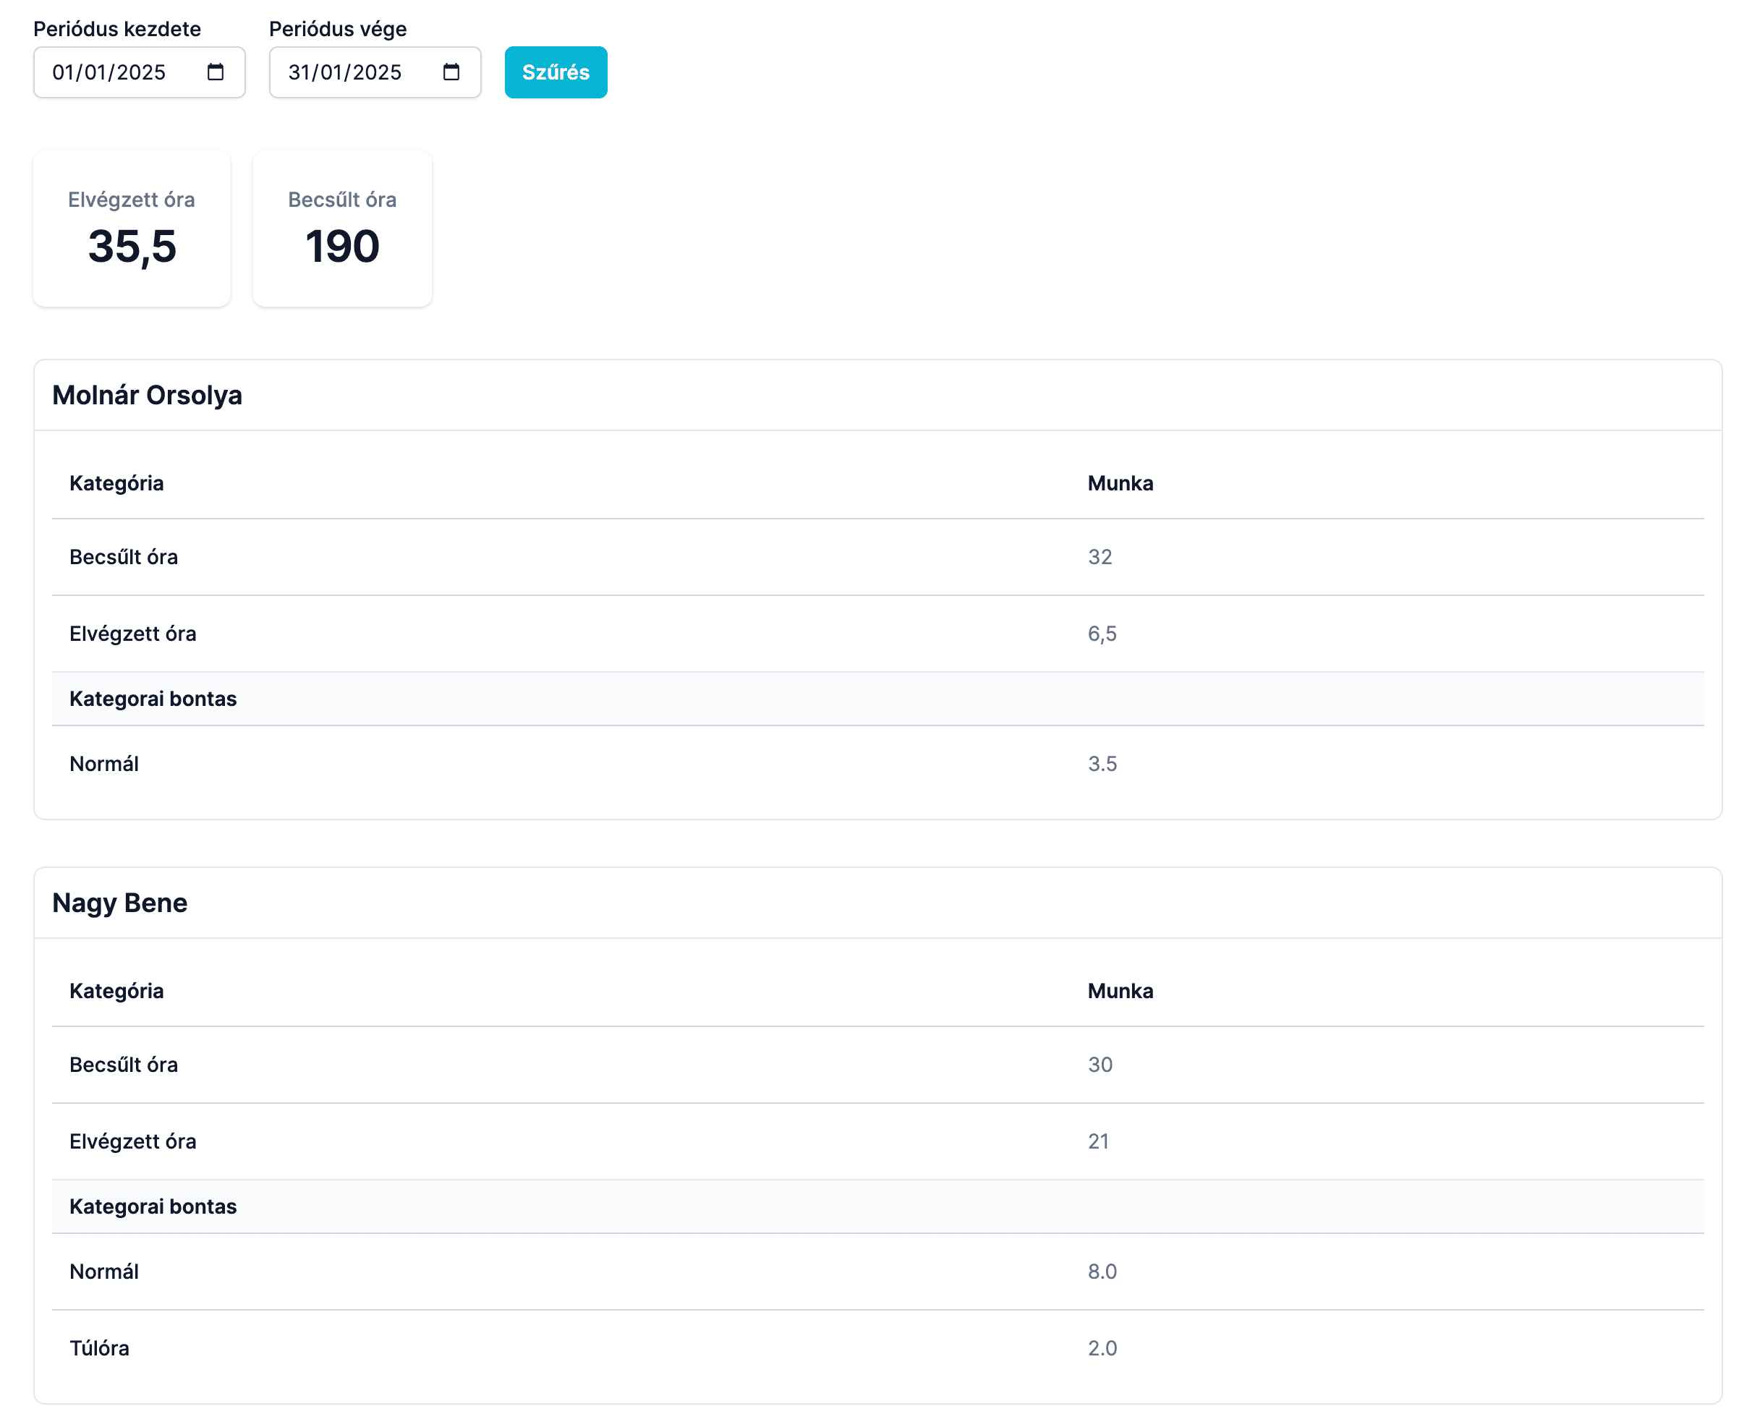Click Munka header in Nagy Bene table
This screenshot has width=1752, height=1422.
(x=1120, y=991)
